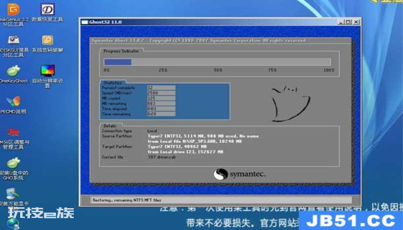Minimize the Ghost32 11.0 window
This screenshot has height=230, width=403.
341,22
